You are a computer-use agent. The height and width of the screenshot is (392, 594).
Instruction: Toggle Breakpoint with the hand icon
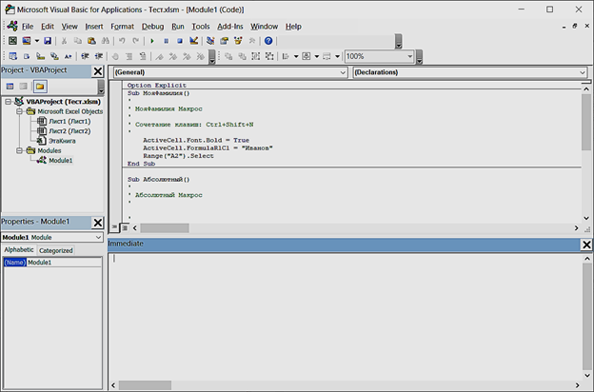tap(115, 56)
